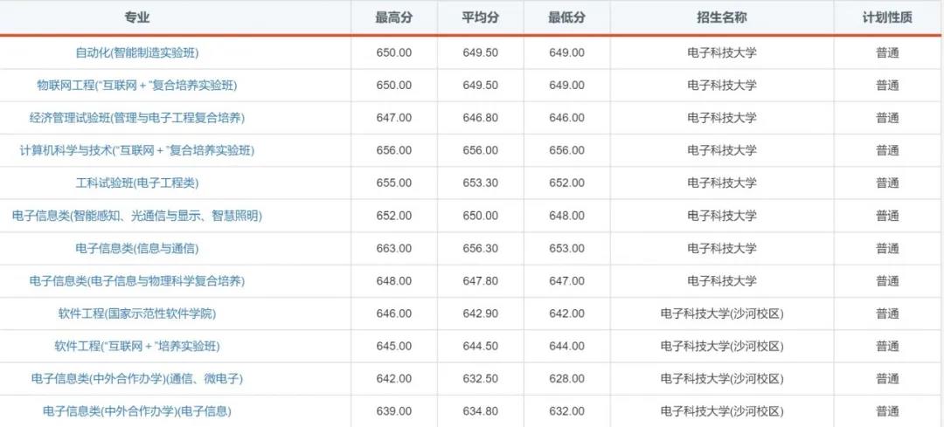Click the 招生名称 column header
The height and width of the screenshot is (427, 944).
coord(722,17)
